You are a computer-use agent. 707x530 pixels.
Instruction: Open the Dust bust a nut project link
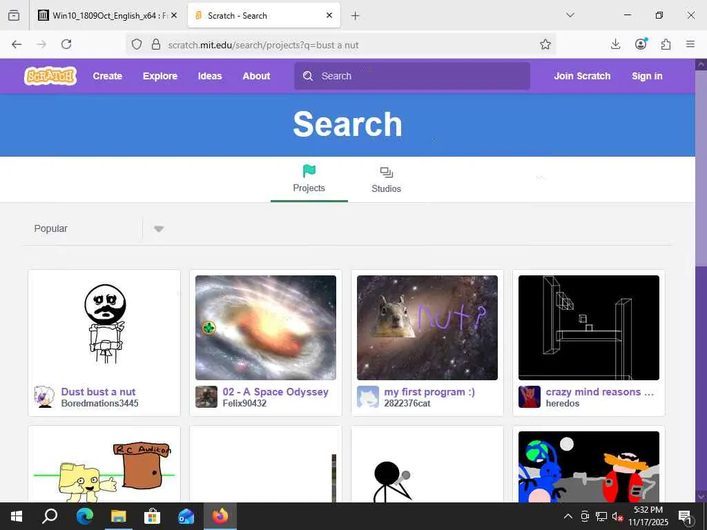(x=98, y=392)
